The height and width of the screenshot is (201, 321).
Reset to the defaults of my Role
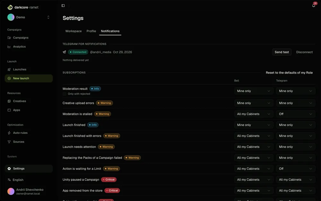pyautogui.click(x=289, y=73)
